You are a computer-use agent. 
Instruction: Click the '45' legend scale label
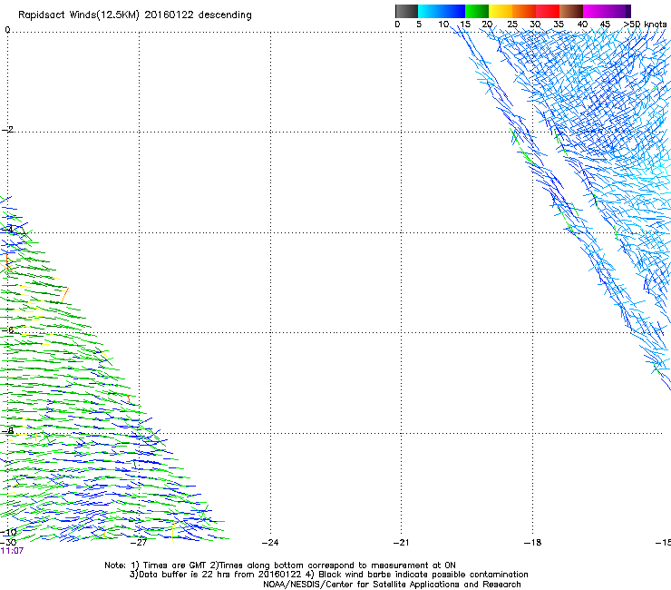[605, 25]
